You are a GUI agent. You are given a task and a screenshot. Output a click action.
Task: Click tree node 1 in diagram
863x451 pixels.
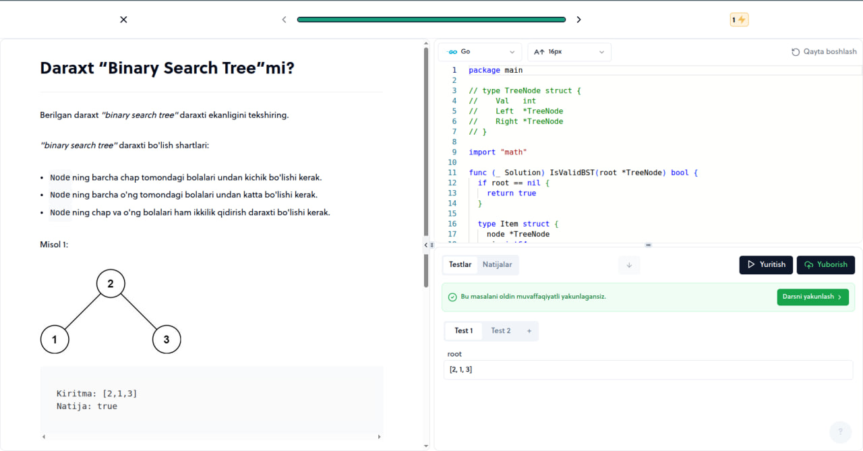55,340
